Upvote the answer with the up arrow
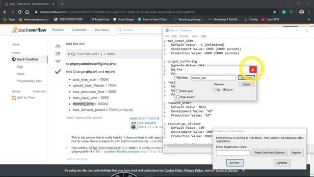Screen dimensions: 314x177 click(58, 46)
